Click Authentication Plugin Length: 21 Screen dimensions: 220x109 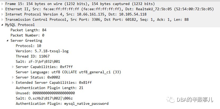(49, 88)
